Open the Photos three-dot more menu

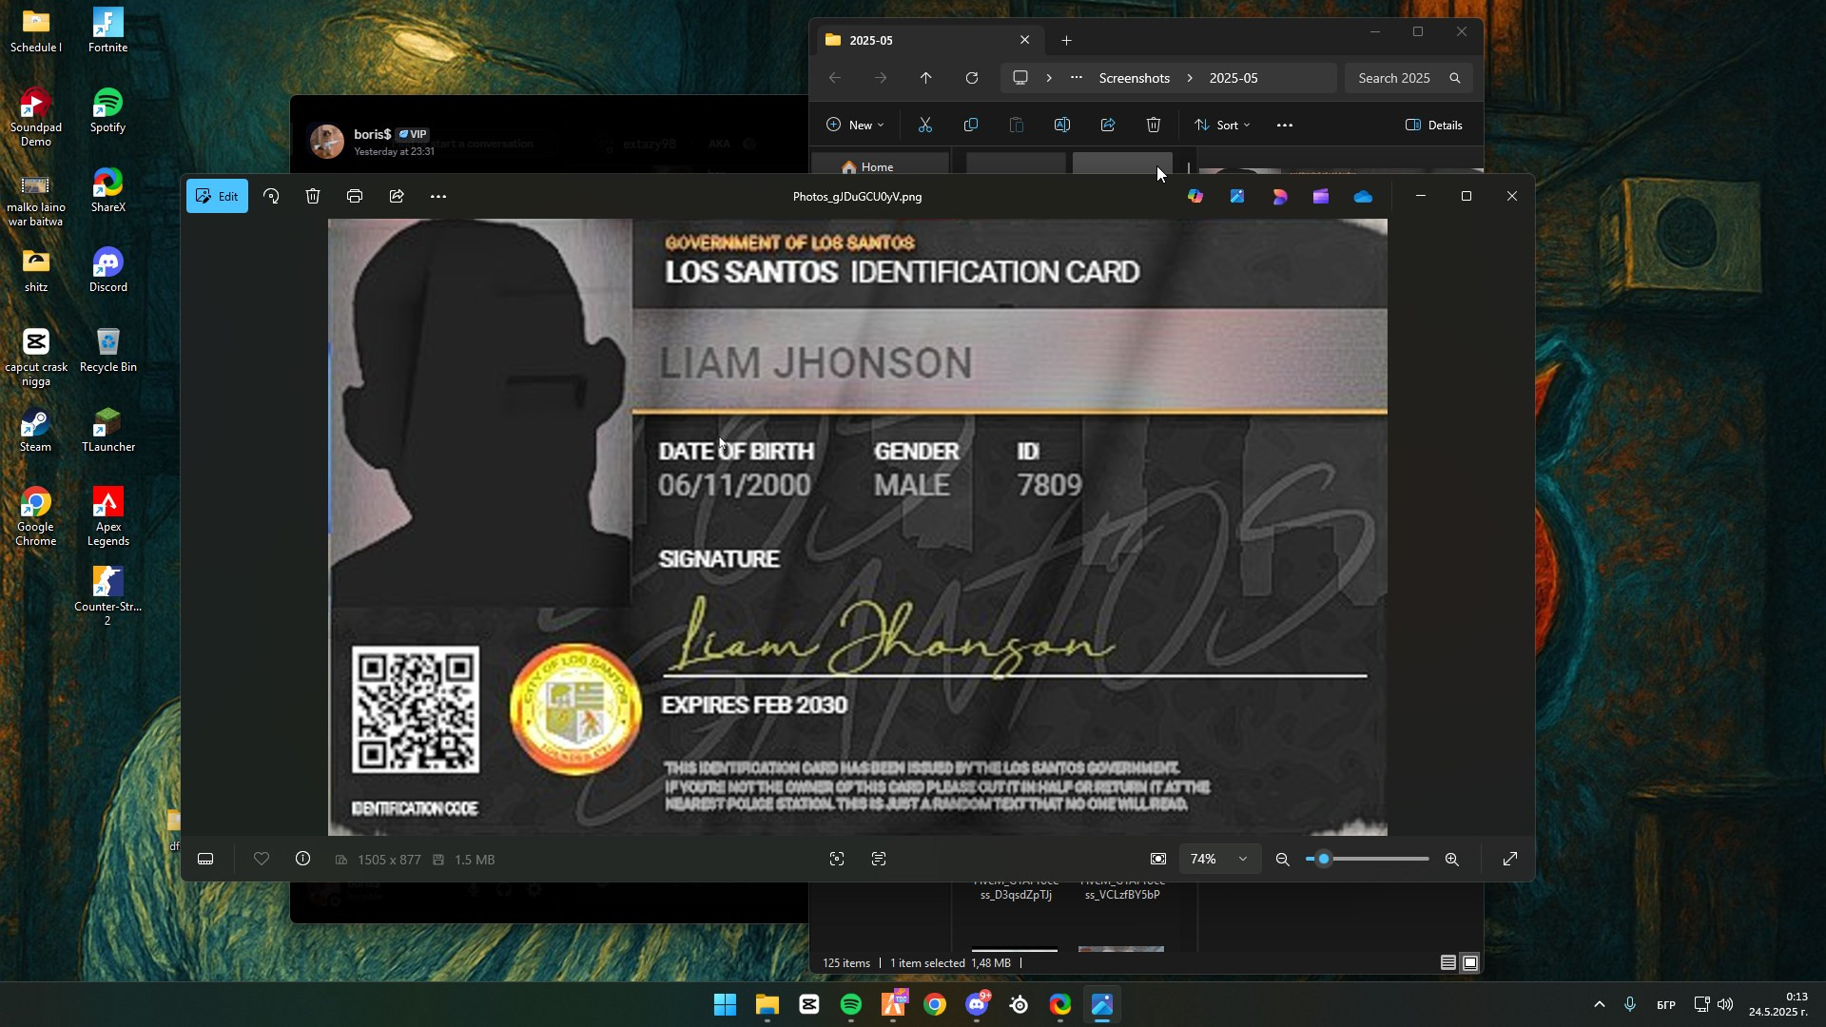click(x=438, y=196)
